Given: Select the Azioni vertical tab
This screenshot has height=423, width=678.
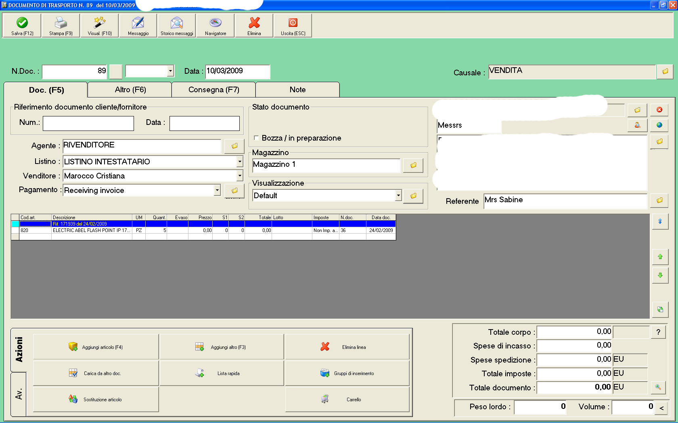Looking at the screenshot, I should click(x=19, y=350).
